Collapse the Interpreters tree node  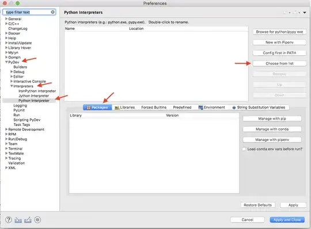(12, 86)
